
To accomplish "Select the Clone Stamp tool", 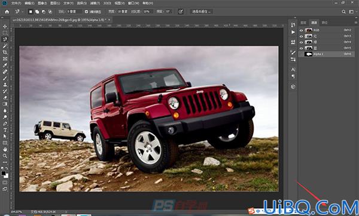I will pyautogui.click(x=5, y=85).
